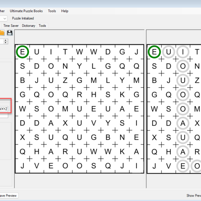Click the green circled E in right grid
This screenshot has height=201, width=201.
click(x=154, y=52)
